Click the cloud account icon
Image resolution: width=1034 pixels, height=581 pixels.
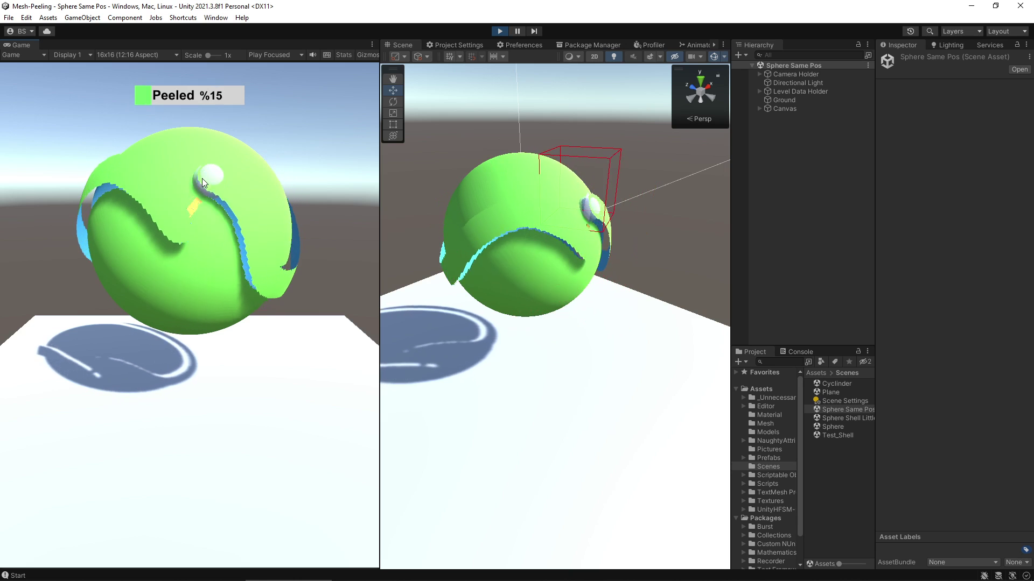47,31
